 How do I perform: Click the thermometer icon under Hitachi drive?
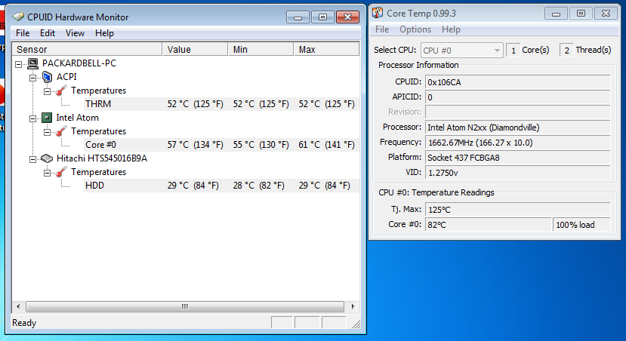[61, 172]
